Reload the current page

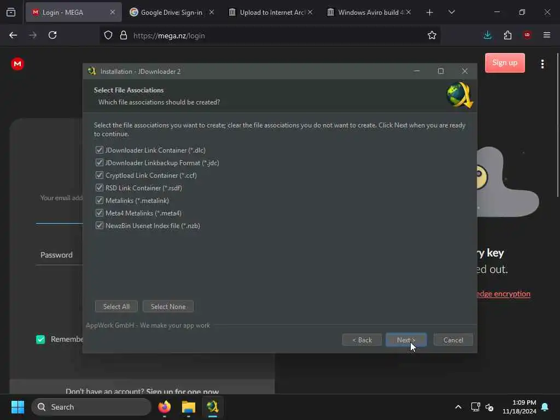[52, 36]
